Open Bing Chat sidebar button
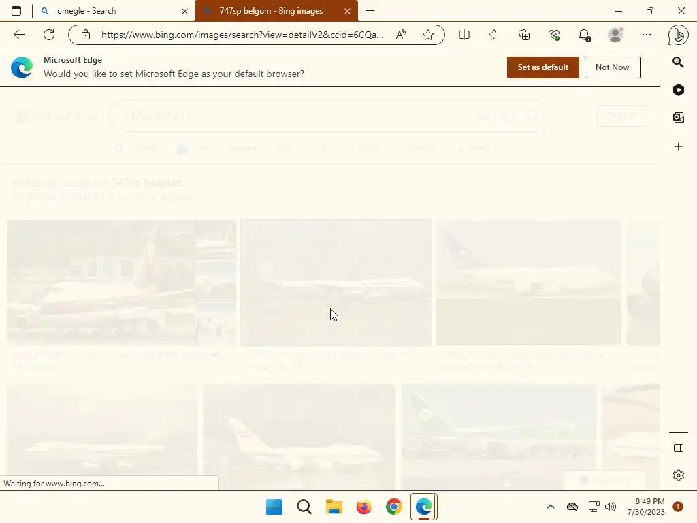Image resolution: width=697 pixels, height=523 pixels. 679,35
